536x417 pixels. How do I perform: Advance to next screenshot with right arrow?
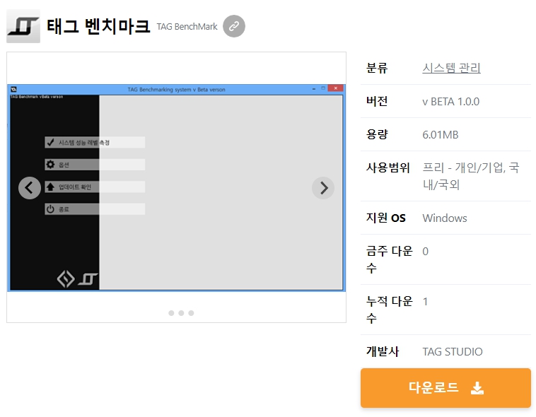pyautogui.click(x=323, y=188)
